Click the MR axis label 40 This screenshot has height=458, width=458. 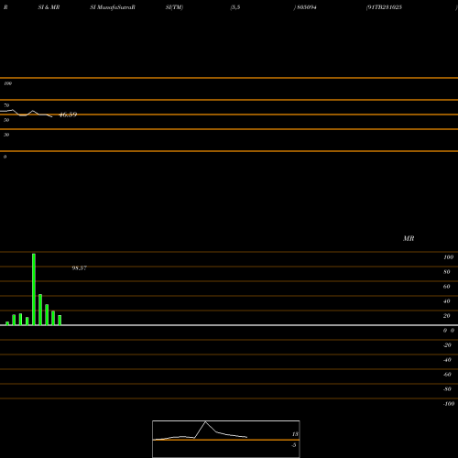447,301
